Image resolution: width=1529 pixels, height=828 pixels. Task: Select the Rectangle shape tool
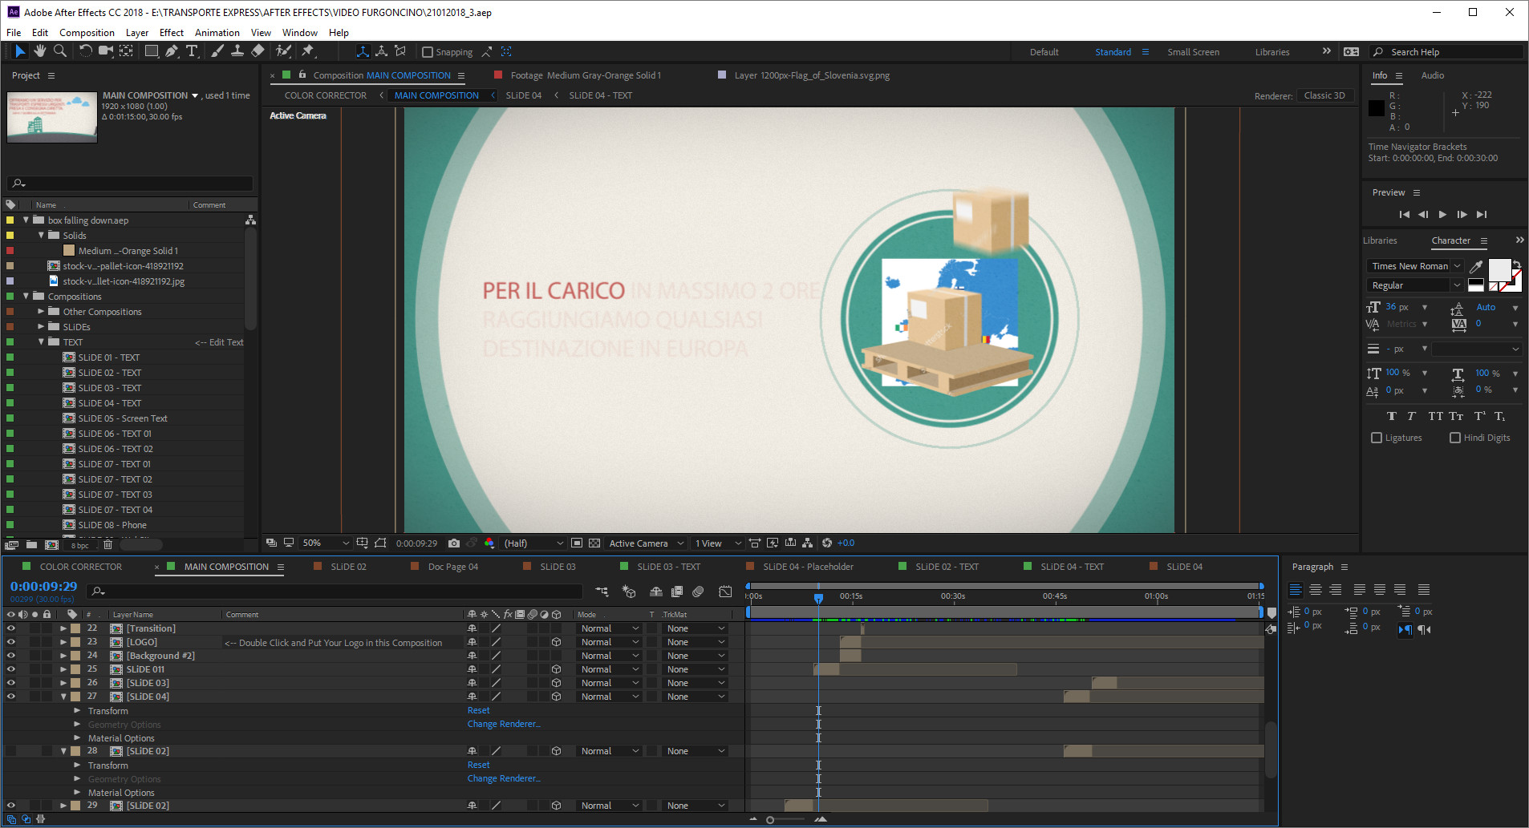[x=151, y=51]
